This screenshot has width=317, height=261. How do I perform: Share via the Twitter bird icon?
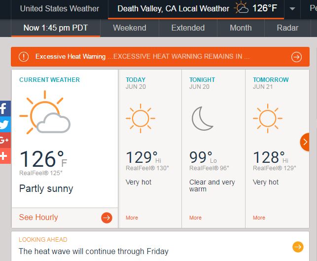click(4, 124)
